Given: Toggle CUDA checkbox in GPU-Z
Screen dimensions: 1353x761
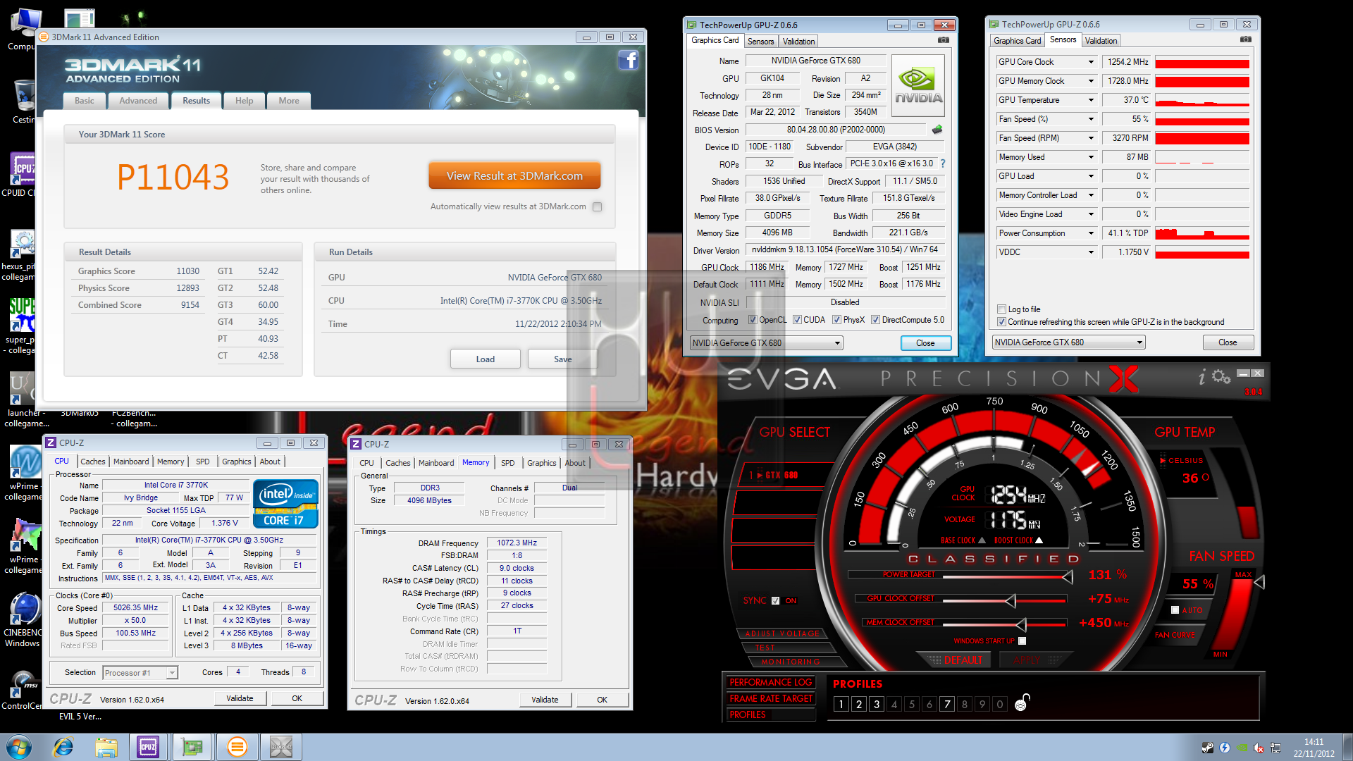Looking at the screenshot, I should [x=797, y=320].
